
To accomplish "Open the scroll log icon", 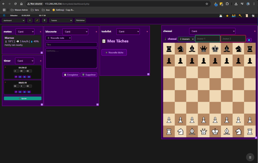I will coord(247,16).
